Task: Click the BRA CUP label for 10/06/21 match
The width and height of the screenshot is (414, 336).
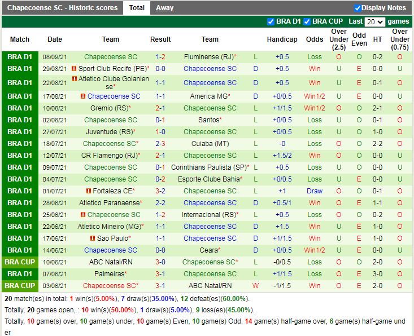Action: pos(20,262)
